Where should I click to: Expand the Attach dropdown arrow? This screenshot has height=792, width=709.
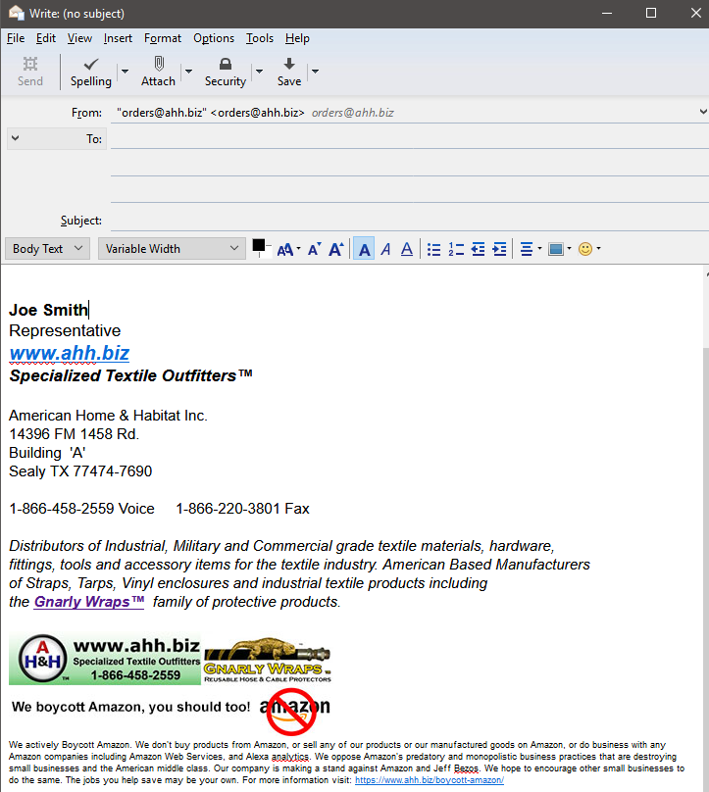tap(188, 72)
